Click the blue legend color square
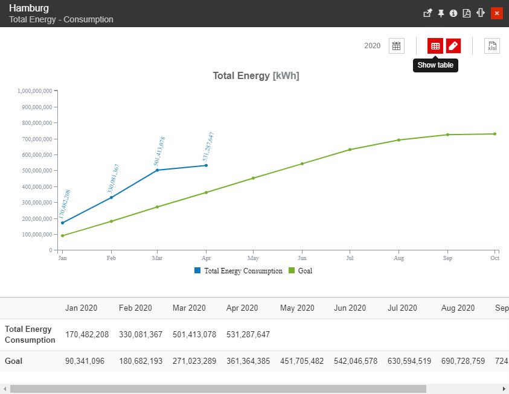 [x=197, y=271]
